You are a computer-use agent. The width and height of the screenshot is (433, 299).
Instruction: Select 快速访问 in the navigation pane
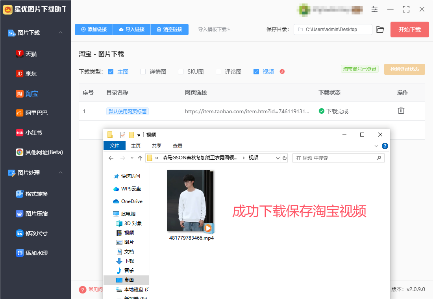(127, 176)
